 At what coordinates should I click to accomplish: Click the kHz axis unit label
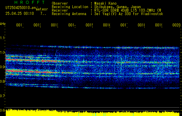(x=3, y=24)
